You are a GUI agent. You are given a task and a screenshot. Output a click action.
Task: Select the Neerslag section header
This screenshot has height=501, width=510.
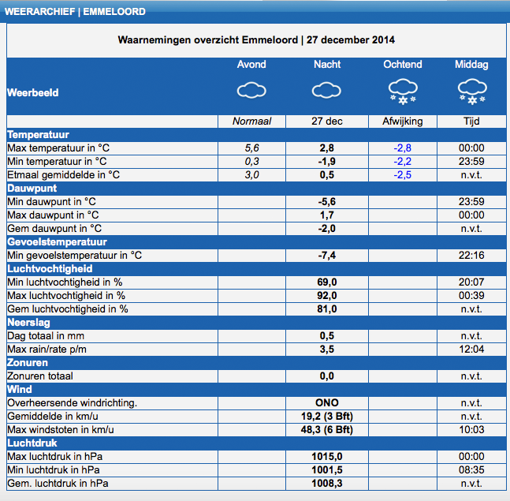(28, 323)
